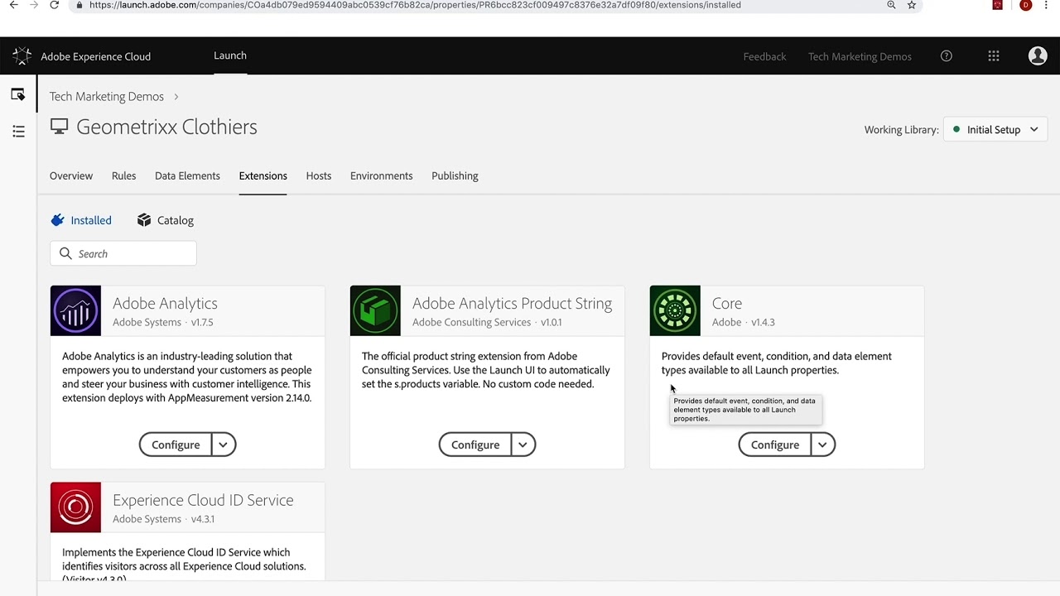Switch to the Publishing tab

point(455,175)
